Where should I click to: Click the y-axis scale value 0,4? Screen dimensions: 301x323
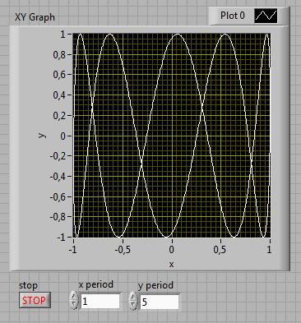coord(59,95)
